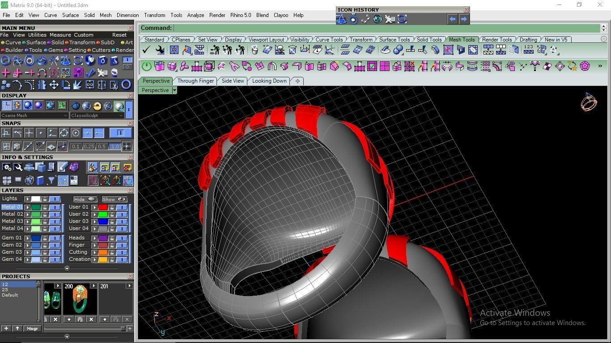Viewport: 611px width, 343px height.
Task: Expand the Metal 01 layer arrow
Action: pos(27,207)
